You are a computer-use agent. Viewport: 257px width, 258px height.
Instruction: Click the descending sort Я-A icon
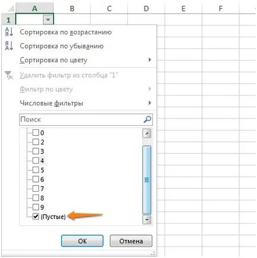(x=9, y=46)
